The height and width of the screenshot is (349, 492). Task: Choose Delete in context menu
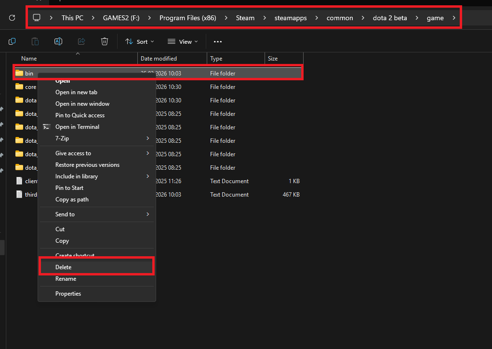pos(97,267)
